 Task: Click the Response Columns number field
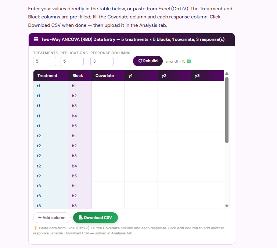point(102,61)
